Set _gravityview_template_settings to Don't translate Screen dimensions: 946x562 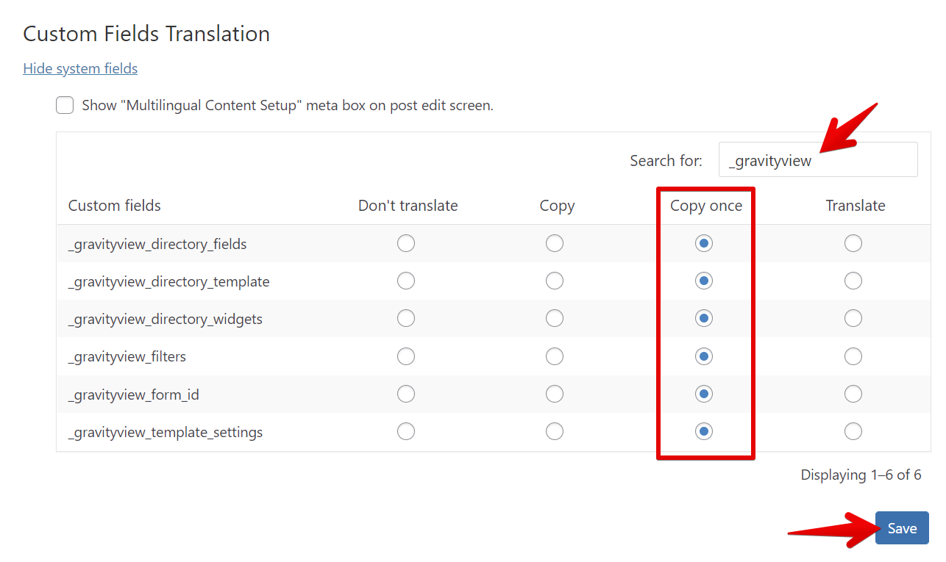coord(406,431)
